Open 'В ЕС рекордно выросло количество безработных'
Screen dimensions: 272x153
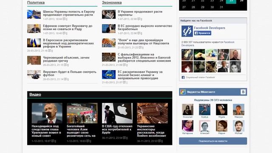pyautogui.click(x=145, y=27)
